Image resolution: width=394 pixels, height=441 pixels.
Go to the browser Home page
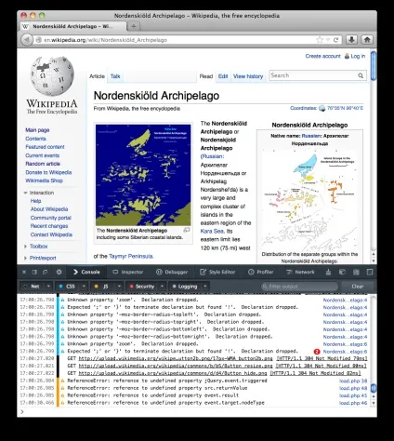[367, 40]
